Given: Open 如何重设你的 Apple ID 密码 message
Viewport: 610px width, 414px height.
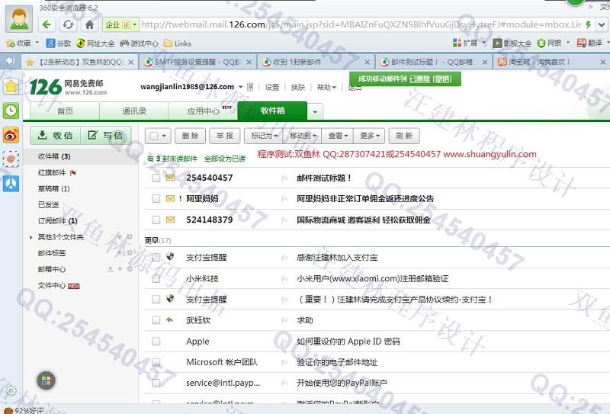Looking at the screenshot, I should coord(348,342).
